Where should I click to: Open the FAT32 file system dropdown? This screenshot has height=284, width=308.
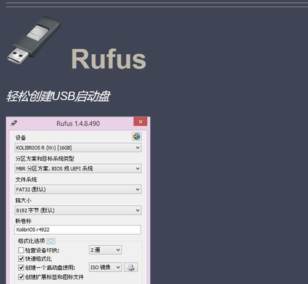pos(78,189)
